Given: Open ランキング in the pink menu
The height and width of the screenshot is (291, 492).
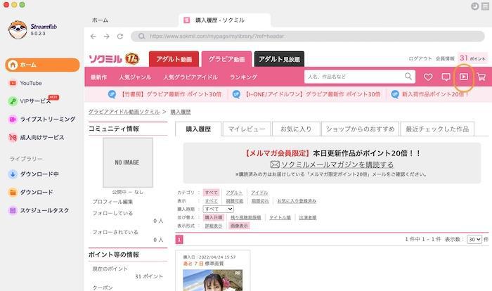Looking at the screenshot, I should (x=243, y=77).
